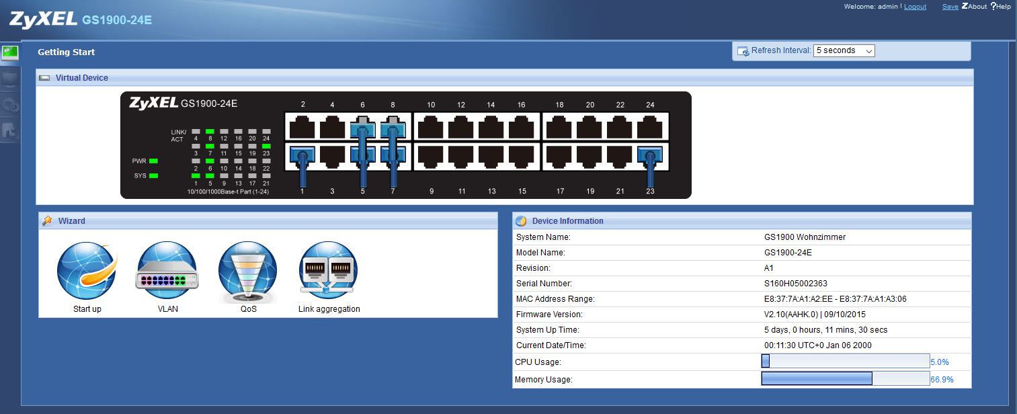1017x414 pixels.
Task: Open the Start up wizard icon
Action: pyautogui.click(x=87, y=272)
